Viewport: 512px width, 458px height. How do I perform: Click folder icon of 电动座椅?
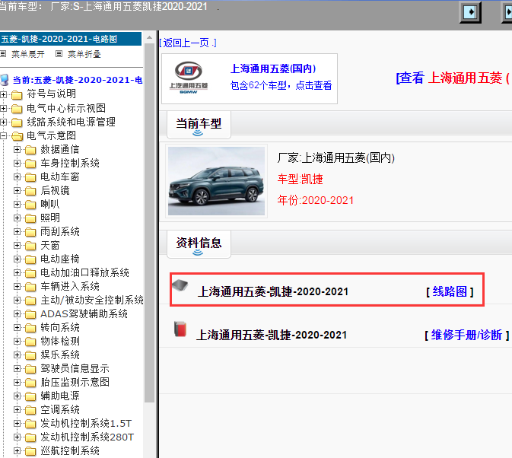[30, 259]
